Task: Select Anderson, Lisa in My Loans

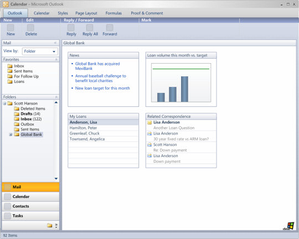Action: coord(103,122)
